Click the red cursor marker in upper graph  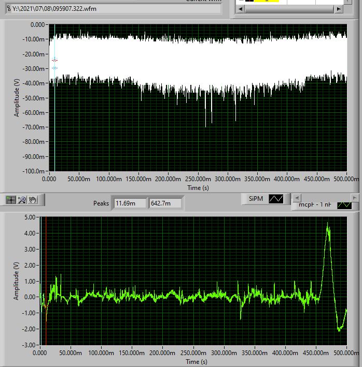coord(54,60)
